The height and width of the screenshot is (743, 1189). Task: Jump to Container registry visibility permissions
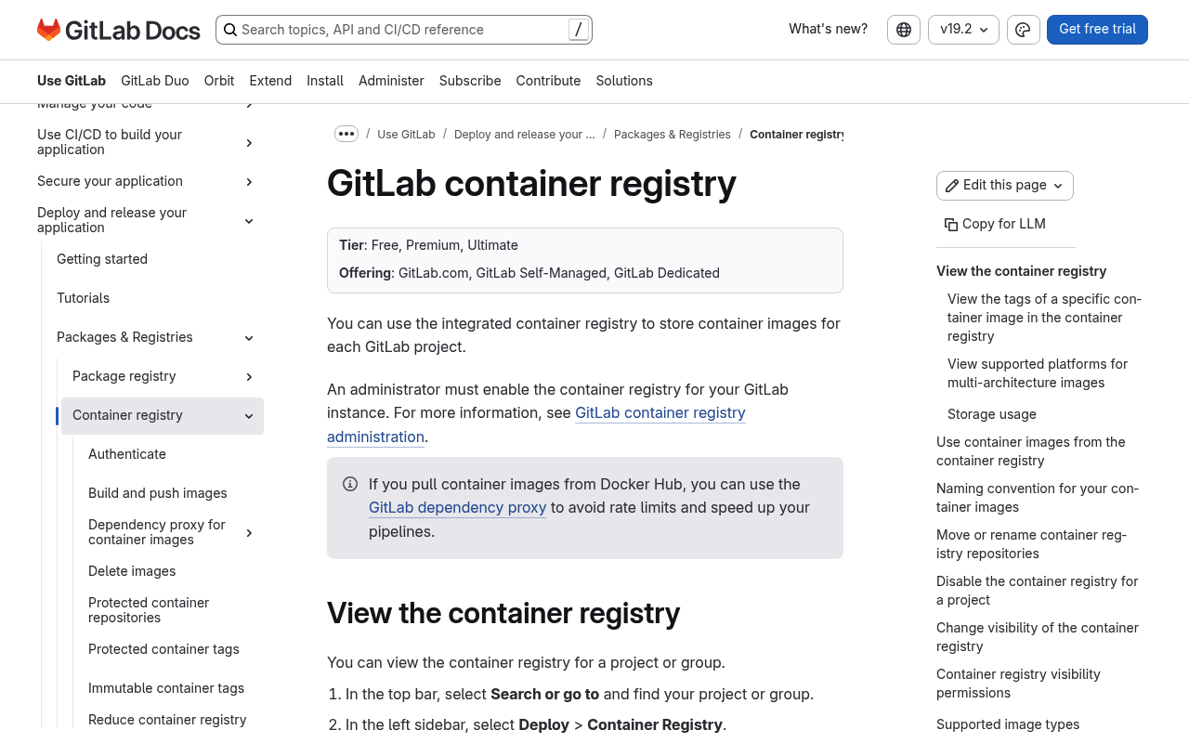point(1018,684)
